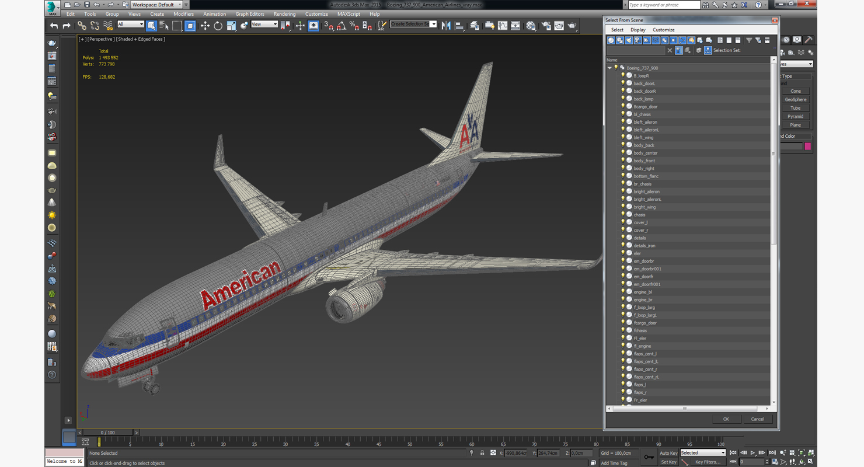Click the Mirror tool icon
864x467 pixels.
click(x=446, y=26)
